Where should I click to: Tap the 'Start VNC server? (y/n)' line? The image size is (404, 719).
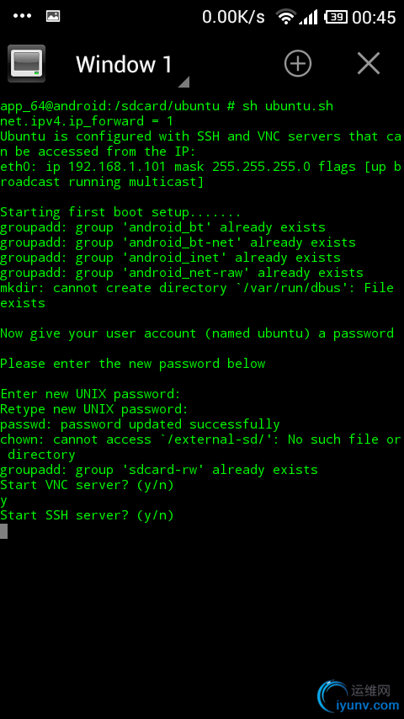(x=88, y=485)
